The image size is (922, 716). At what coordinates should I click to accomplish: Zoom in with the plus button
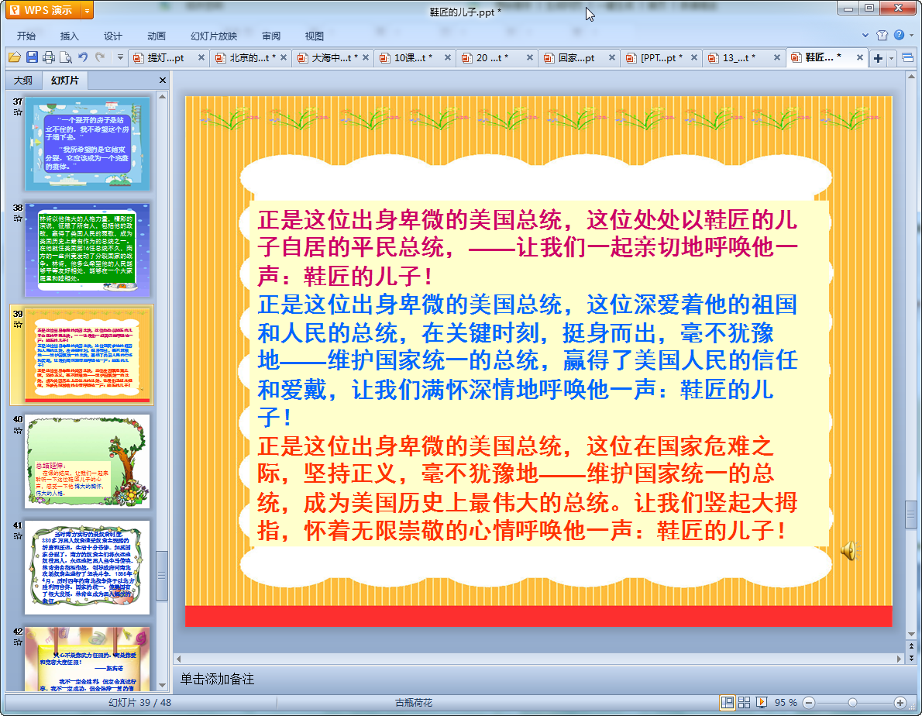click(900, 703)
